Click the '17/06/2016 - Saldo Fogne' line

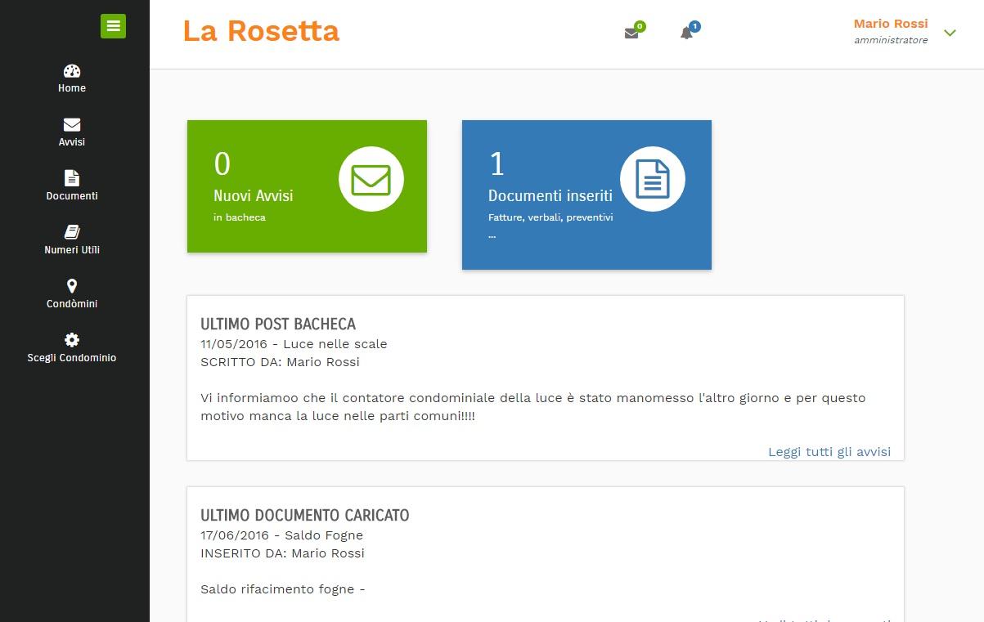click(x=281, y=535)
